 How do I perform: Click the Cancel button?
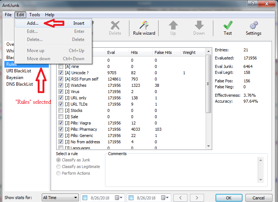258,198
